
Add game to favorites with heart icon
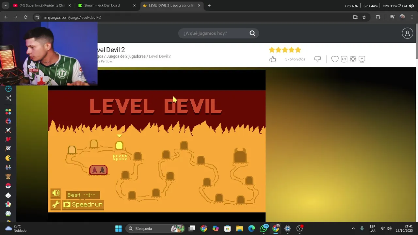[335, 59]
